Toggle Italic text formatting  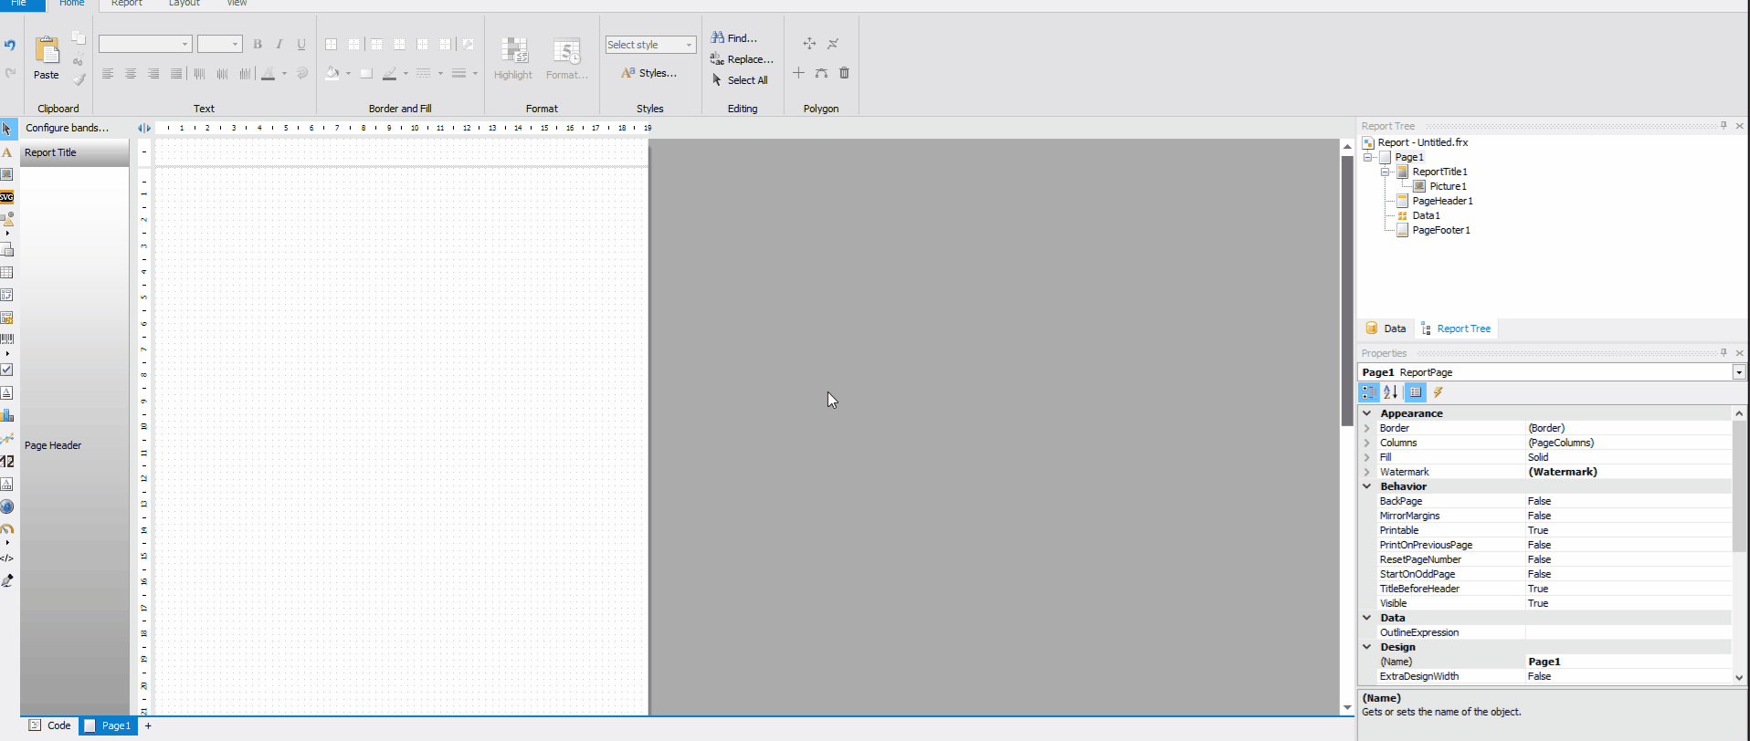click(x=279, y=44)
